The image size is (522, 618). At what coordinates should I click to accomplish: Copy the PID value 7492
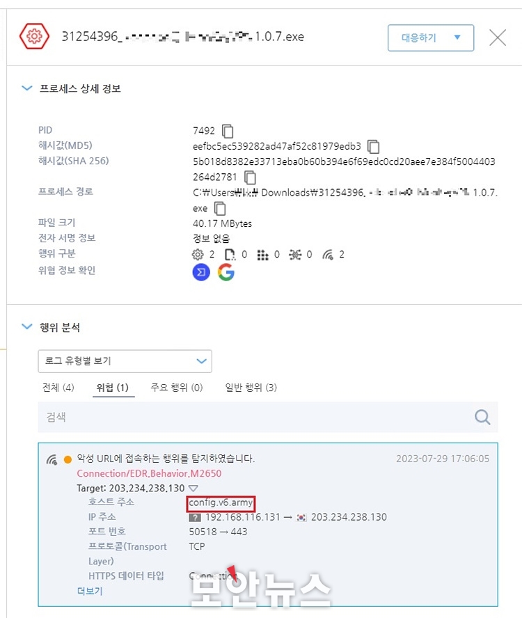[228, 131]
